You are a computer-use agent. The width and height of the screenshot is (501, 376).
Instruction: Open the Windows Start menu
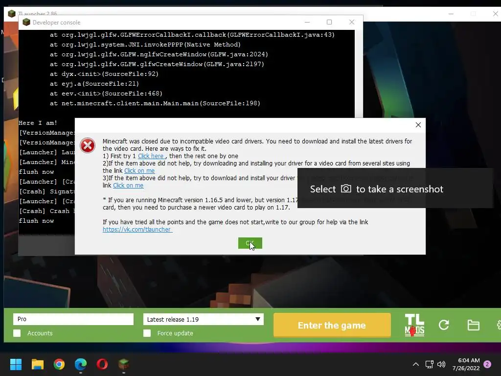coord(16,364)
